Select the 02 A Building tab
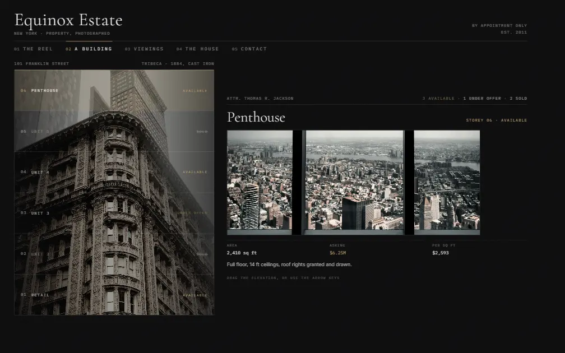The width and height of the screenshot is (565, 353). [x=89, y=49]
